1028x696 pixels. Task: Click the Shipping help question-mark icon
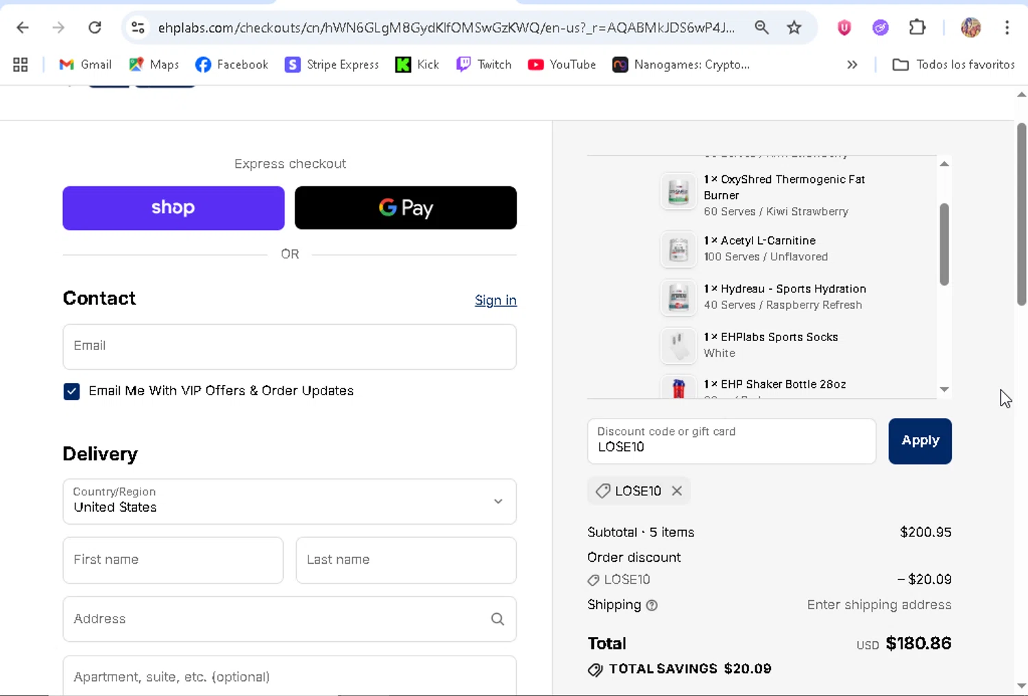[652, 606]
